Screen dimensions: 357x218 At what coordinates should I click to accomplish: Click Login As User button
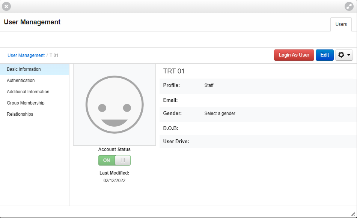tap(294, 55)
